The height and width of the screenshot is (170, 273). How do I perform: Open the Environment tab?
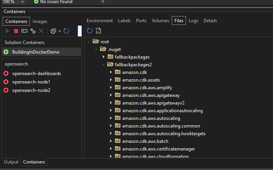100,21
